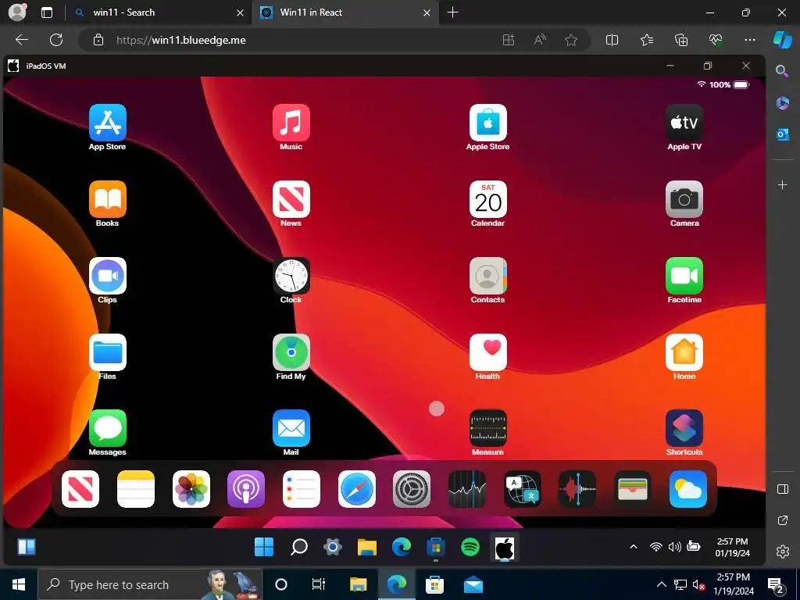Viewport: 800px width, 600px height.
Task: Open the Calendar app showing SAT 20
Action: pos(488,199)
